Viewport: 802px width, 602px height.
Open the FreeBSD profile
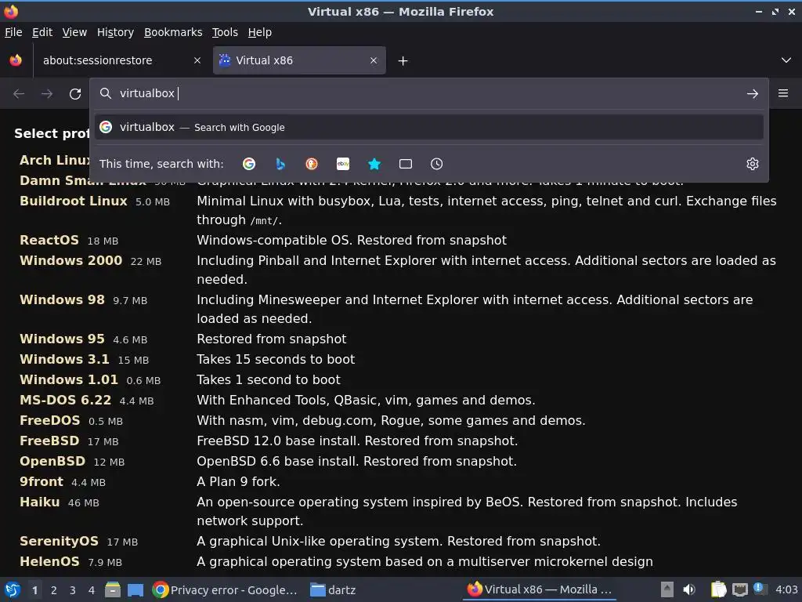[x=49, y=441]
